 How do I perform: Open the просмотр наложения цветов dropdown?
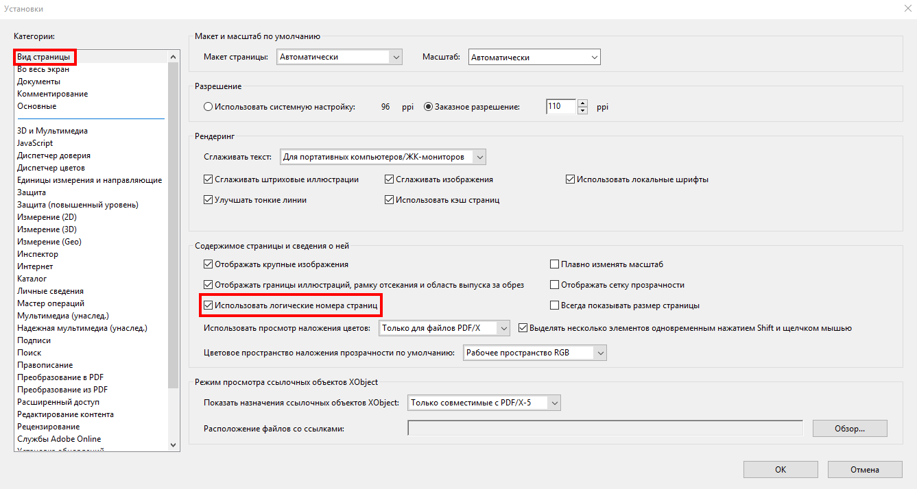pyautogui.click(x=445, y=328)
